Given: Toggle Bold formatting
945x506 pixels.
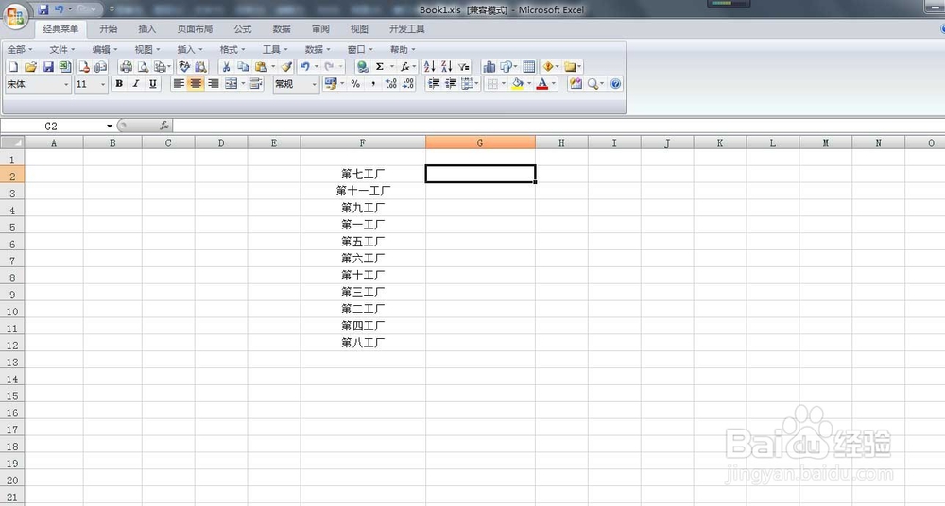Looking at the screenshot, I should click(x=119, y=84).
